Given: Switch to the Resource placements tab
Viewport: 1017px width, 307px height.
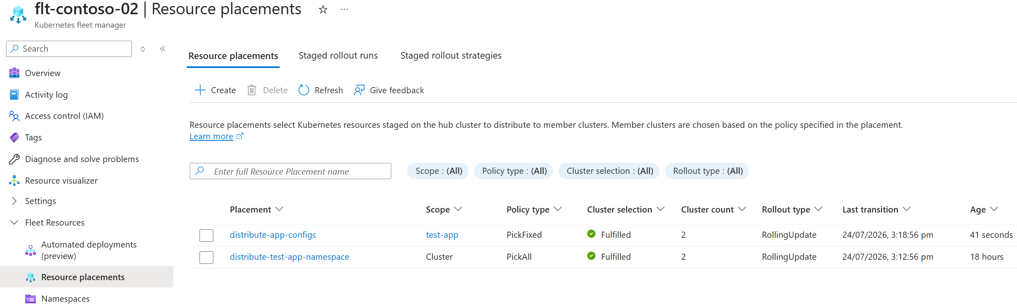Looking at the screenshot, I should (x=233, y=56).
